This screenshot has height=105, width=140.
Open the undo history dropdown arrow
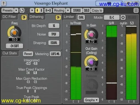[32, 10]
